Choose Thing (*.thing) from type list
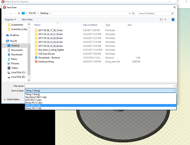 tap(101, 94)
